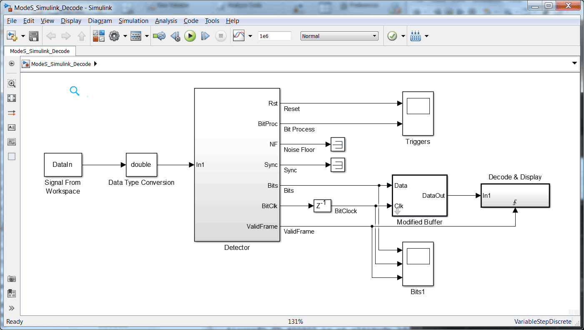Pause using the Step Forward icon
Viewport: 584px width, 330px height.
[x=205, y=36]
